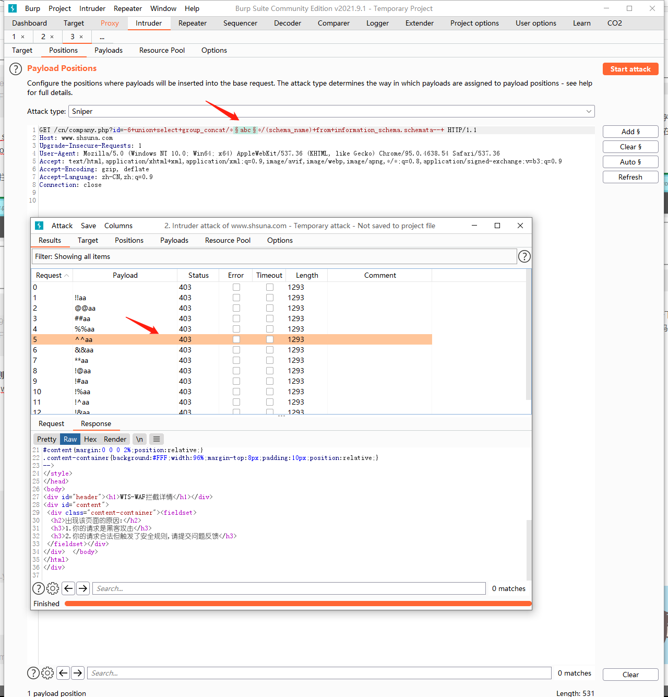Toggle Error checkbox for request 0
The image size is (668, 697).
[x=236, y=287]
